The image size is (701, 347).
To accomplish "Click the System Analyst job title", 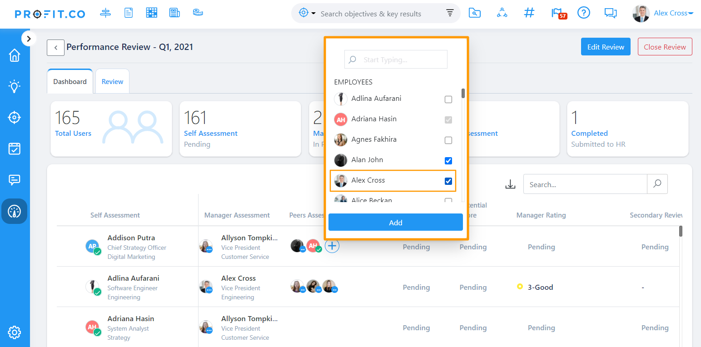I will click(x=128, y=329).
